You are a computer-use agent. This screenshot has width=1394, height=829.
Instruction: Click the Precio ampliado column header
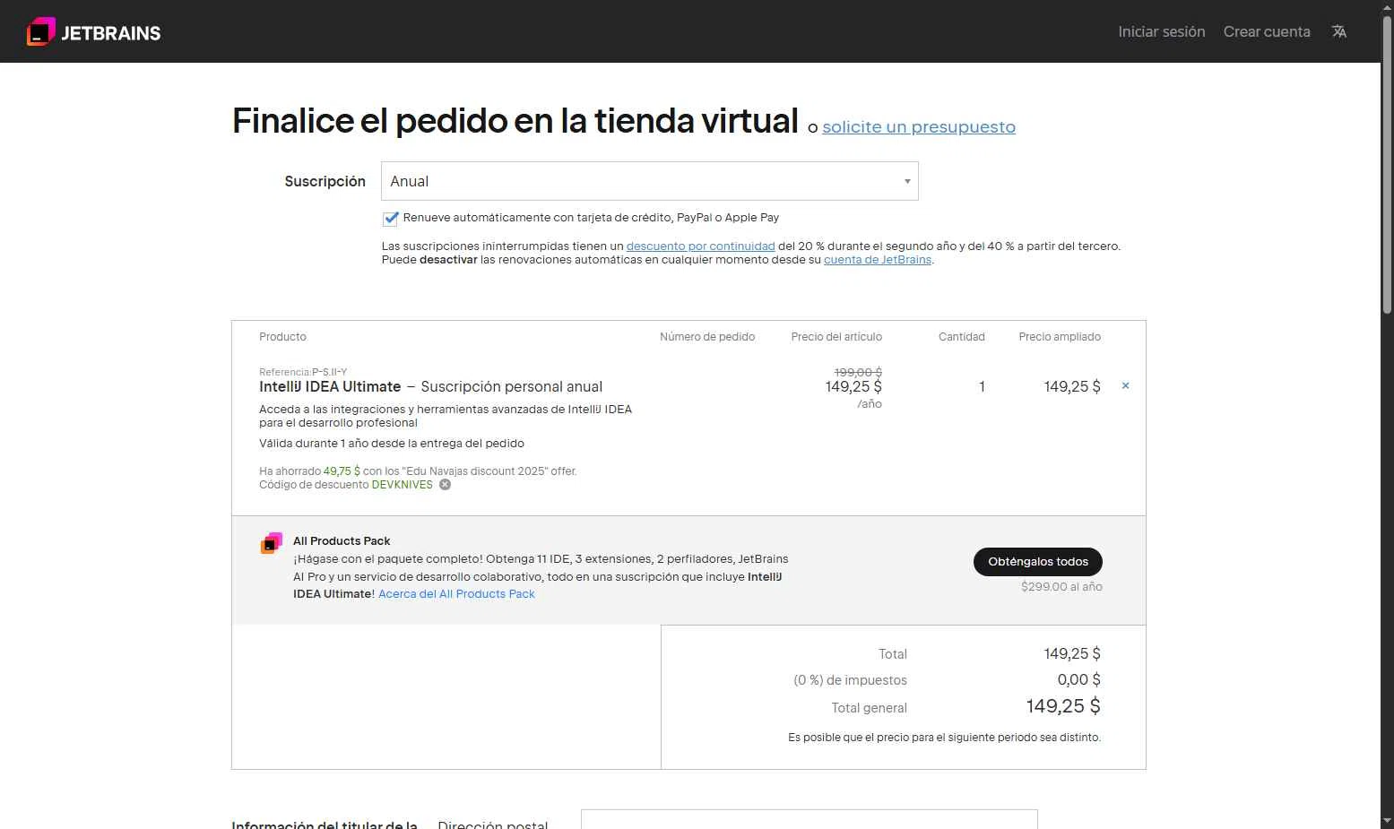click(1060, 337)
